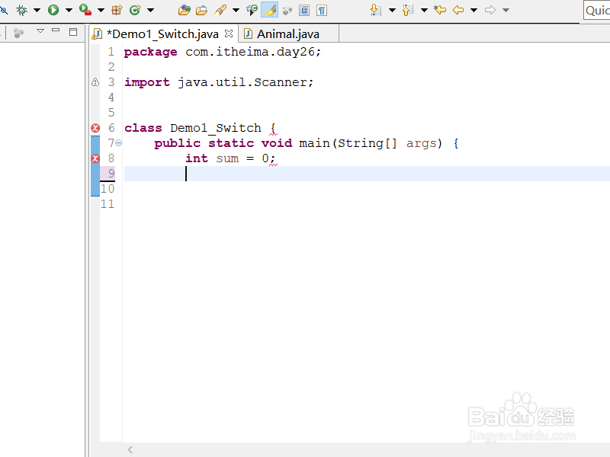The height and width of the screenshot is (457, 610).
Task: Click the line number 9 in the gutter
Action: [x=111, y=174]
